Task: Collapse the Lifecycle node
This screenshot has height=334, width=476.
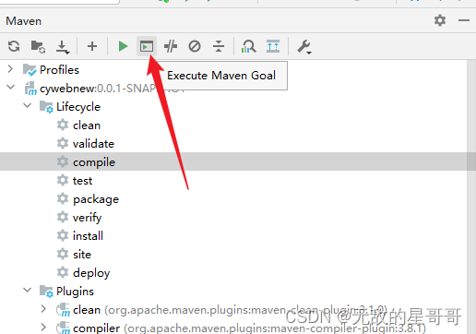Action: point(28,106)
